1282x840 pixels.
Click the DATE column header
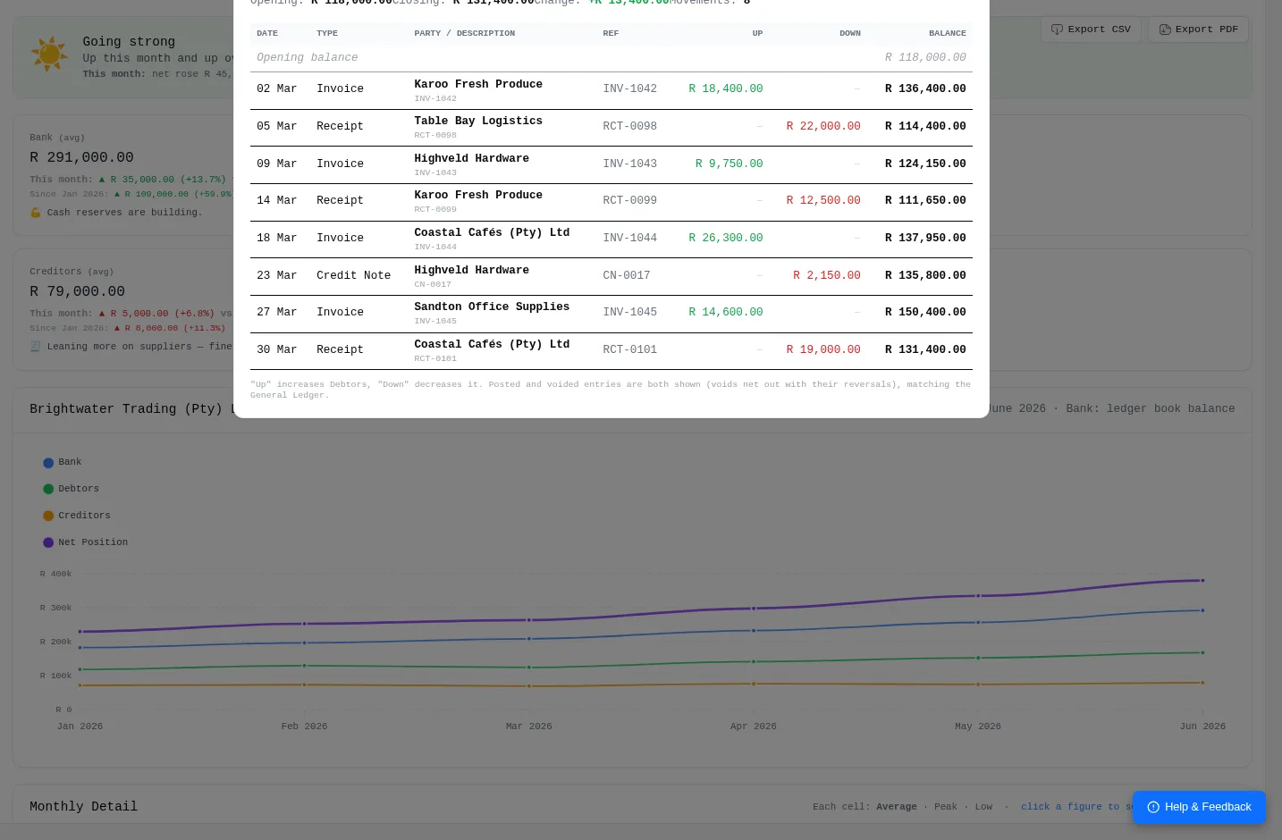pyautogui.click(x=267, y=34)
